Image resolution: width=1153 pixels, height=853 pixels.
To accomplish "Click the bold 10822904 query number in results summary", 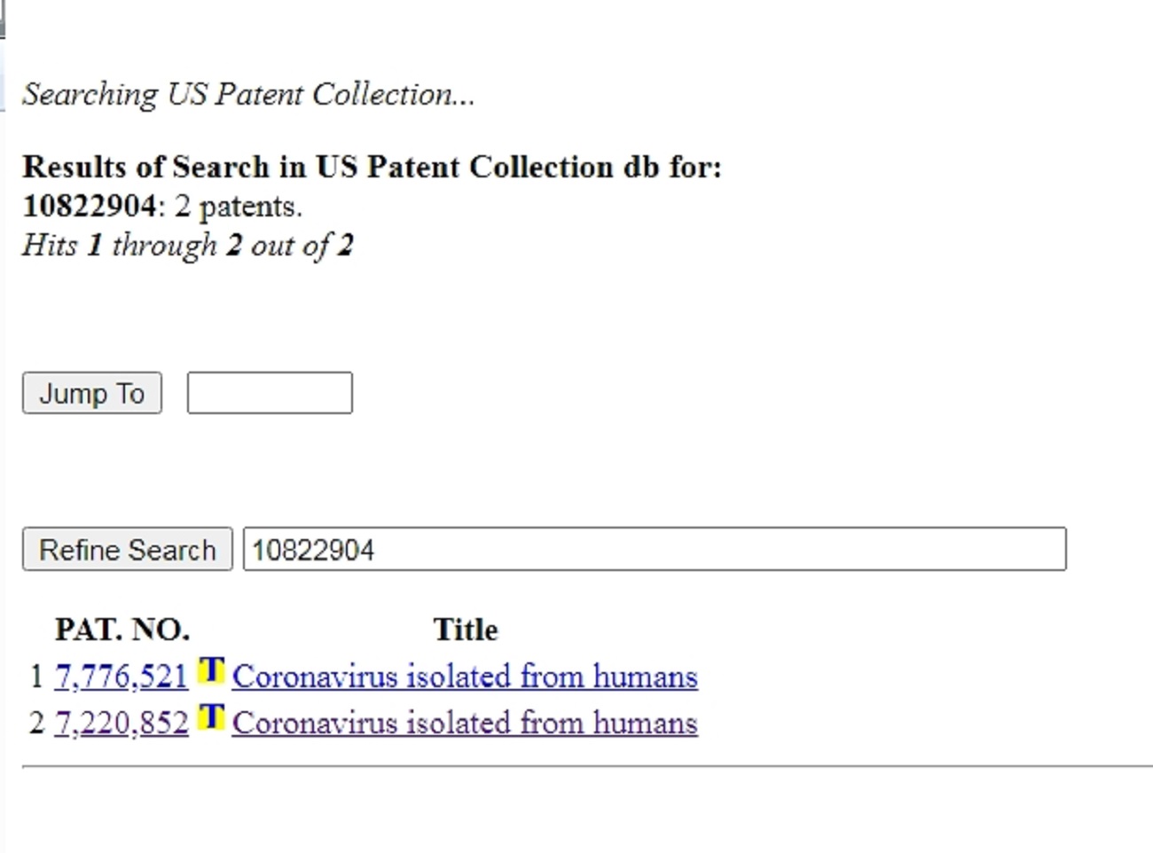I will [90, 206].
